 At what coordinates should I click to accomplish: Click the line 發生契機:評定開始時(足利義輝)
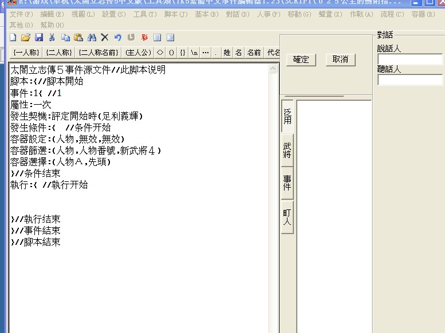(77, 116)
